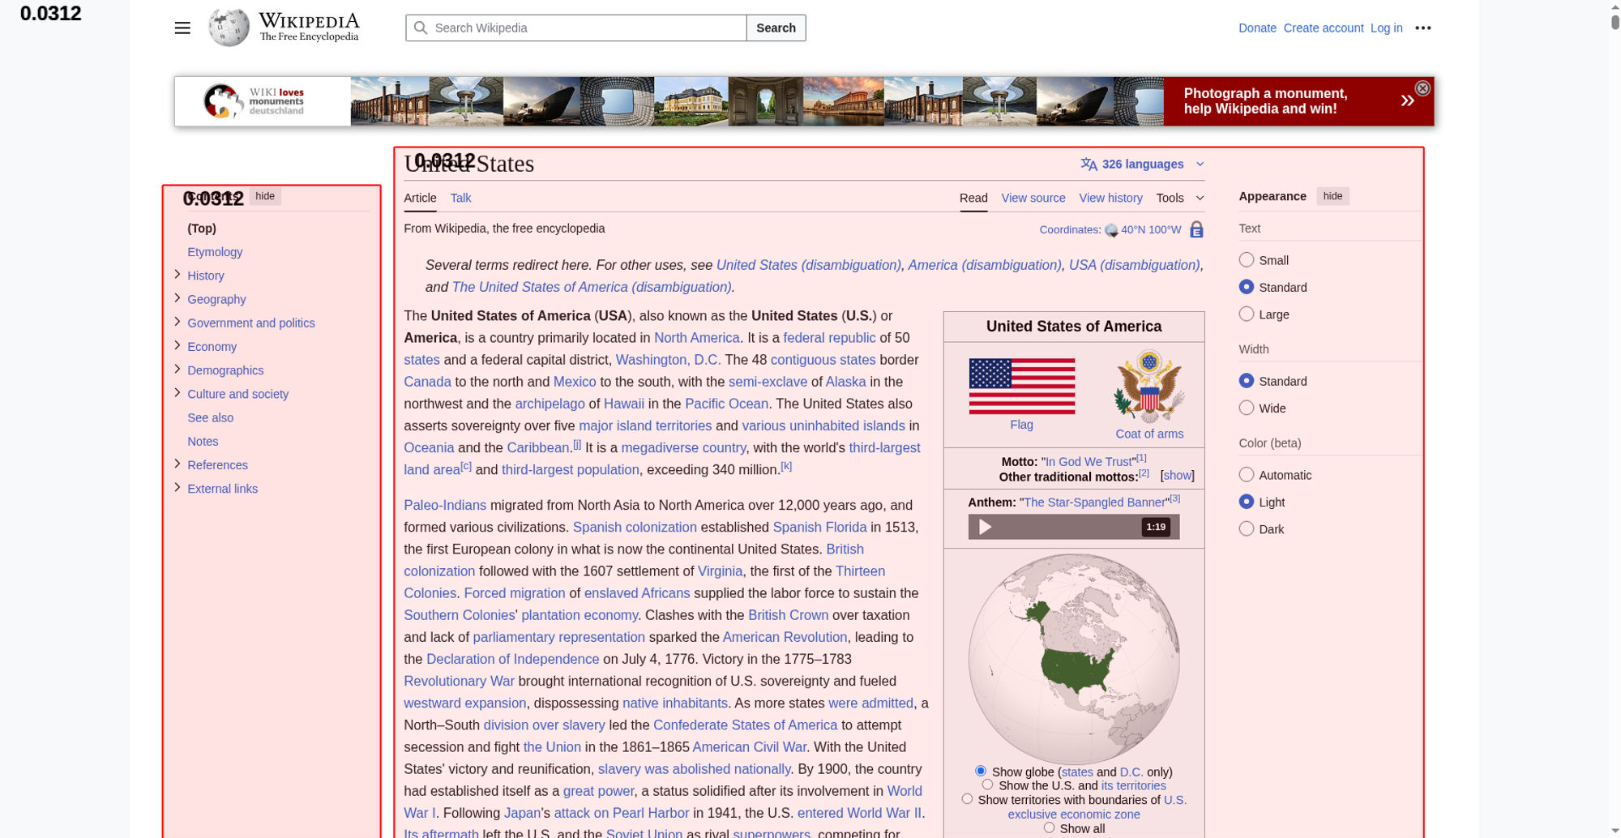Select Light color mode
This screenshot has width=1621, height=838.
[x=1247, y=502]
